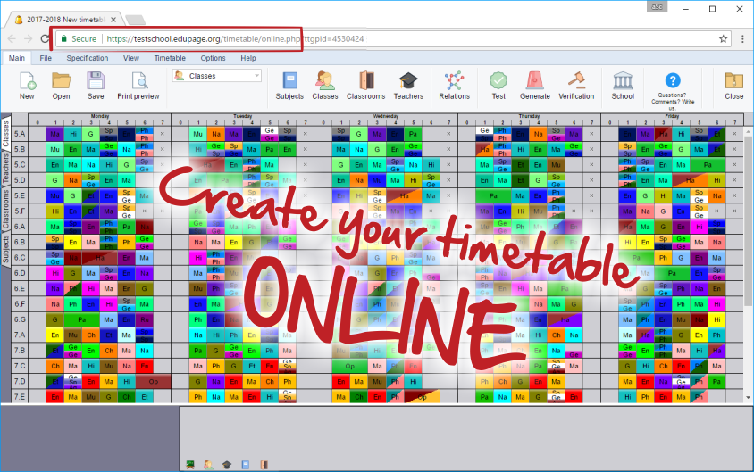Open the Specification menu

[x=87, y=58]
